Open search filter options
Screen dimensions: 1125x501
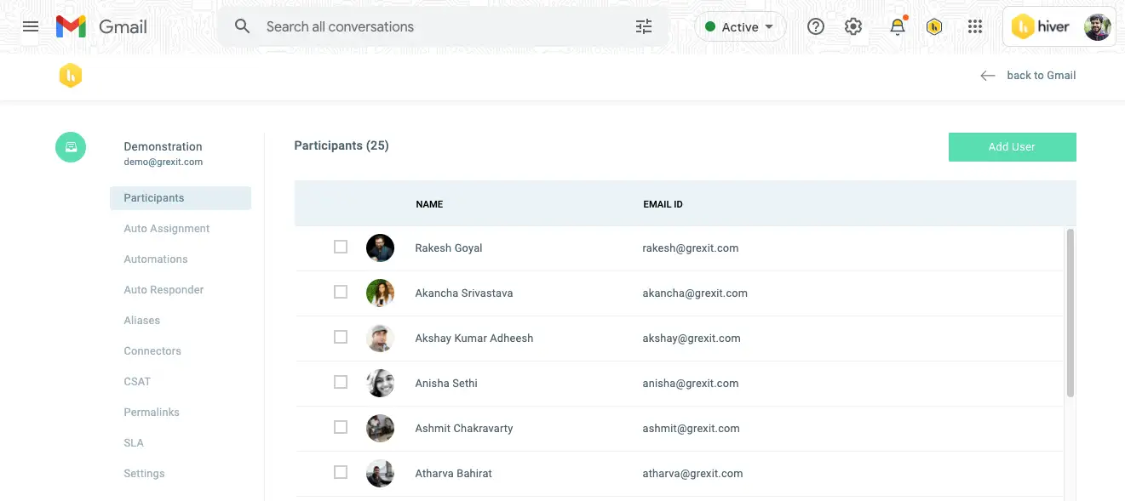pyautogui.click(x=643, y=26)
